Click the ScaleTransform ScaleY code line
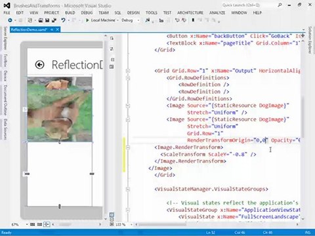 coord(208,154)
